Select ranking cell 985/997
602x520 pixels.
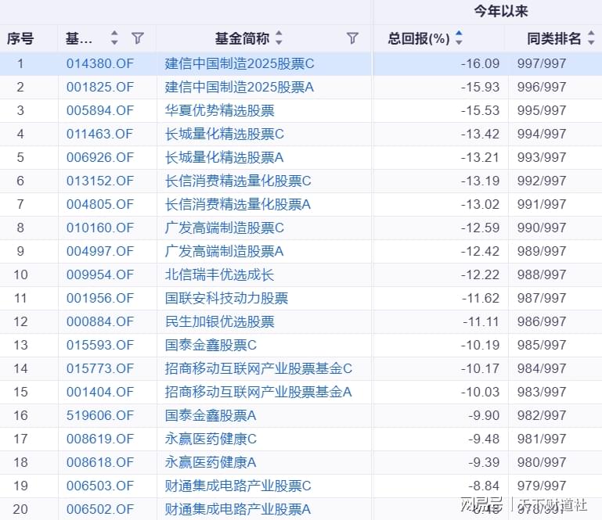(x=542, y=345)
